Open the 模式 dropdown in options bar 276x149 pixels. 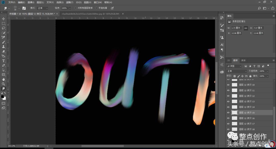(42, 8)
